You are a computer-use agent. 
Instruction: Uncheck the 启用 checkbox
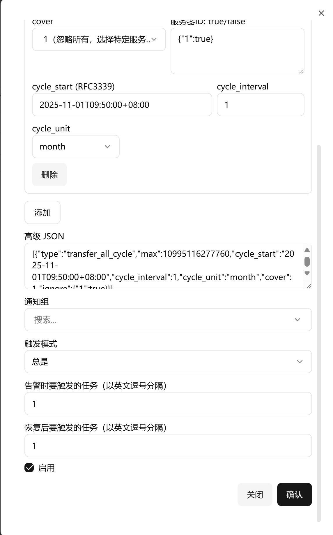pyautogui.click(x=29, y=467)
